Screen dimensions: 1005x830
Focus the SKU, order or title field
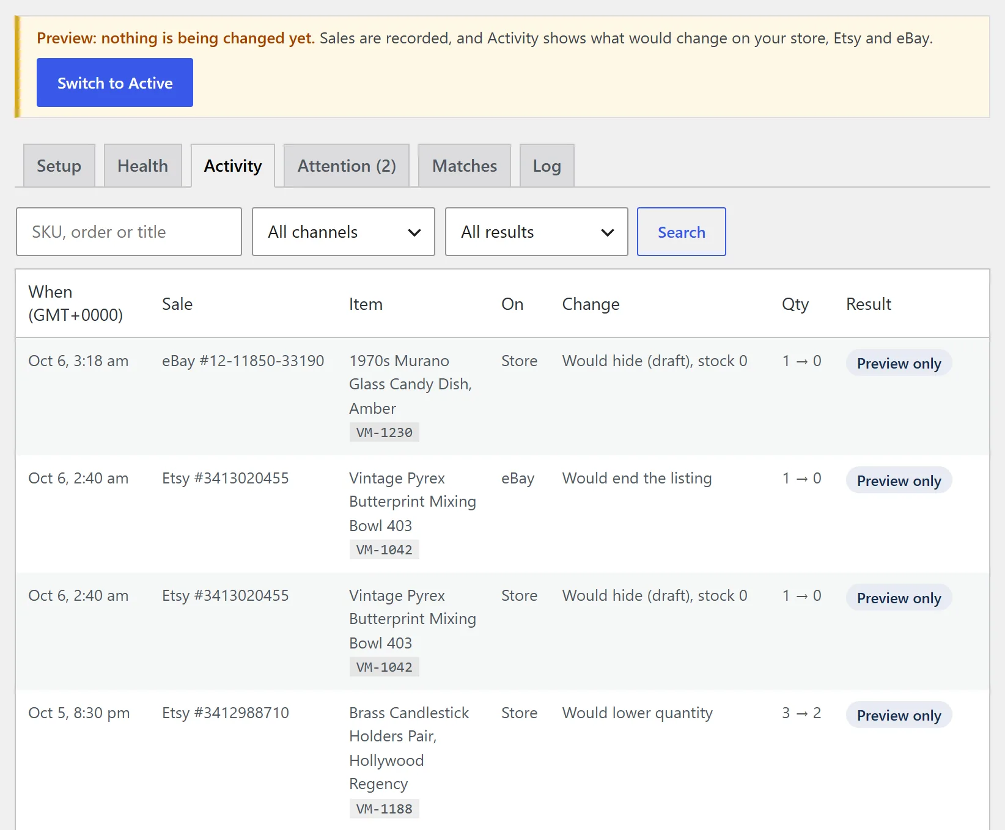(129, 232)
